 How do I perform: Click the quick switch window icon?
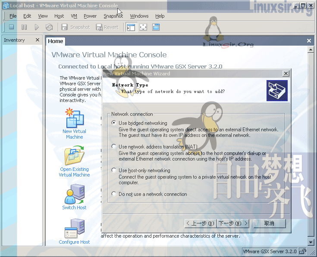pyautogui.click(x=156, y=27)
